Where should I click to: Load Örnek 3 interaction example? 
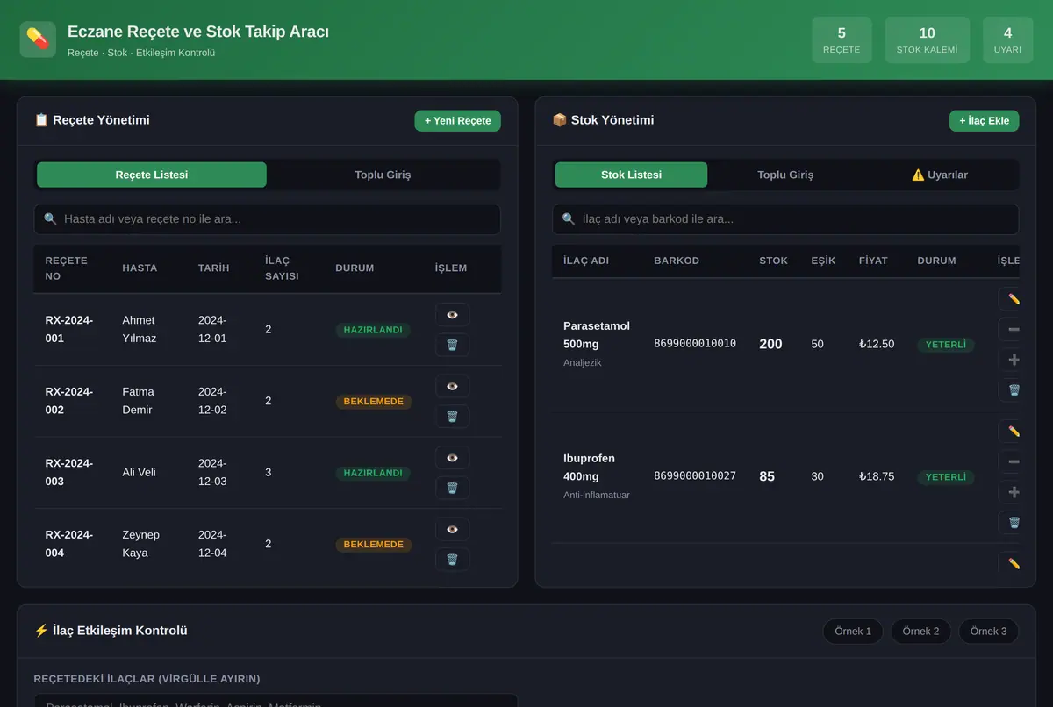[989, 632]
